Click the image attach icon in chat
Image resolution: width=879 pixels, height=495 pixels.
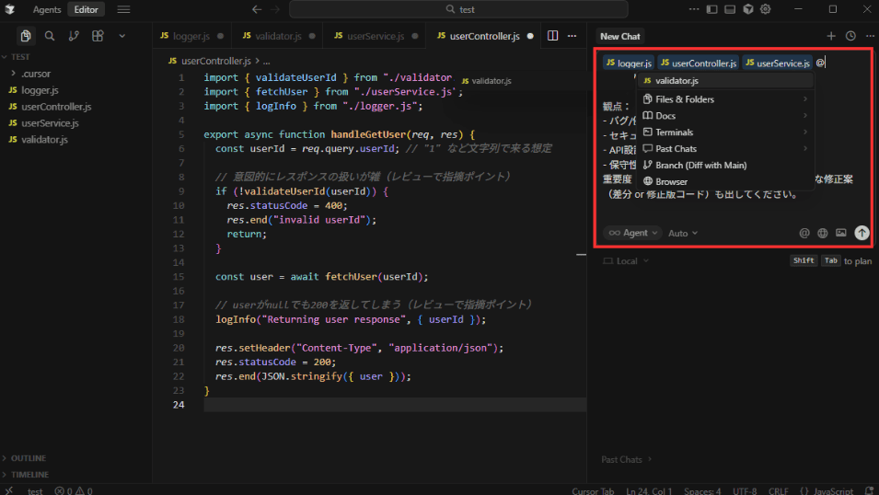(x=840, y=233)
